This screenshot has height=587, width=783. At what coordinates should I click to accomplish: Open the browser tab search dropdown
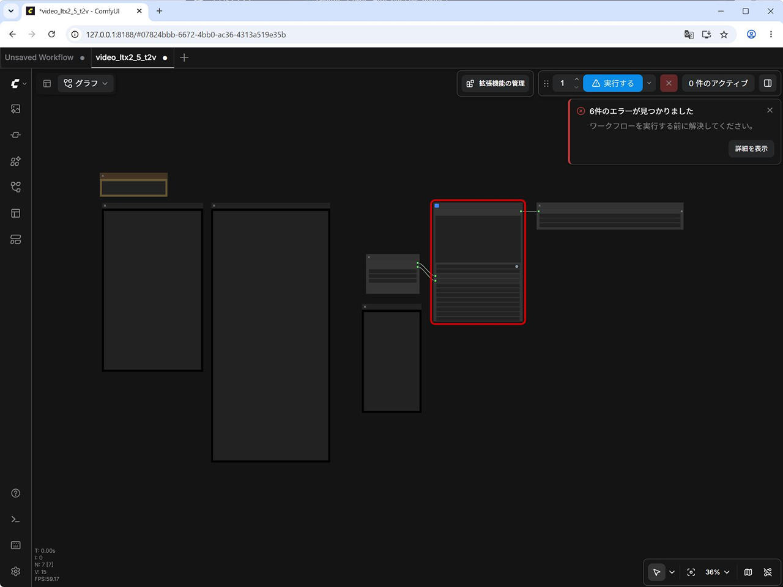[11, 11]
